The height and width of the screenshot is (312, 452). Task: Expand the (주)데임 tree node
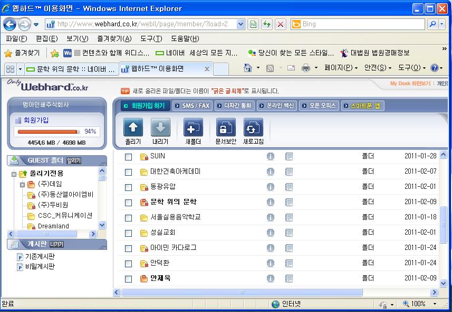(22, 184)
